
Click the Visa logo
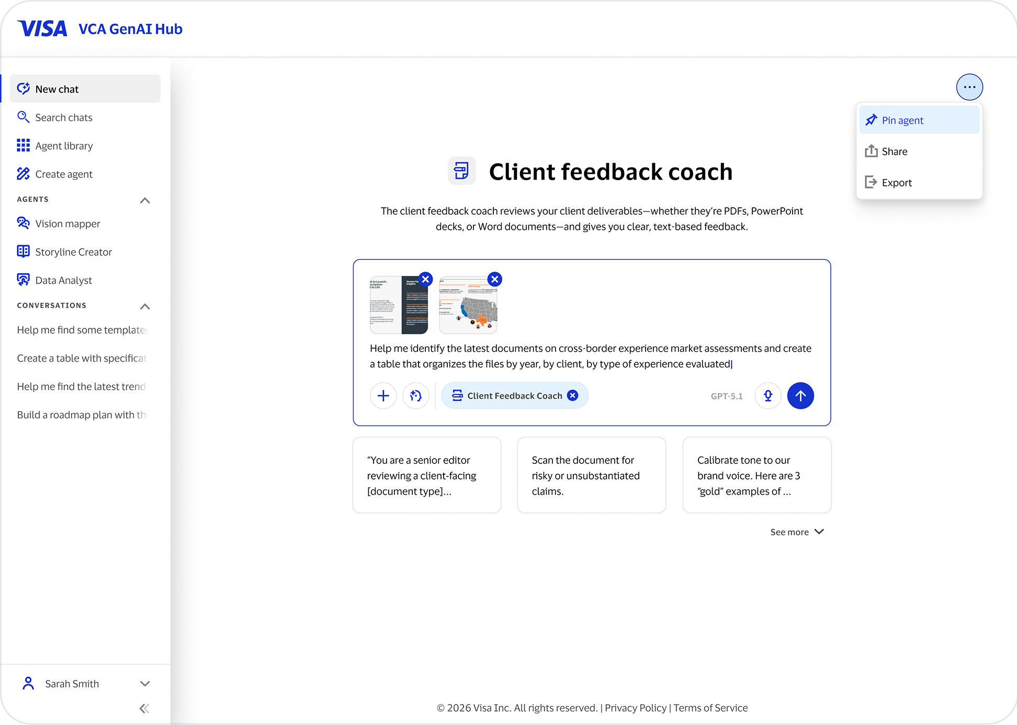(x=42, y=28)
